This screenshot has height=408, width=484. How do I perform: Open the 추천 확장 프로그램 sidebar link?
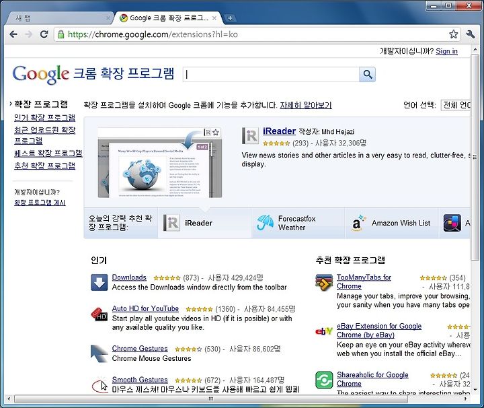coord(45,166)
